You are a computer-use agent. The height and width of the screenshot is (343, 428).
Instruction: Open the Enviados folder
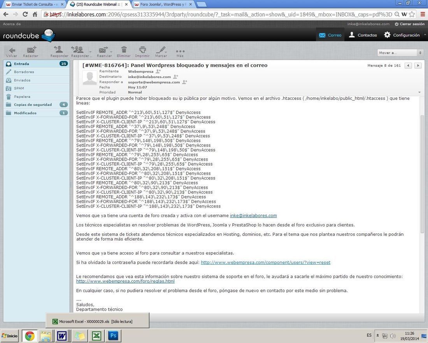[x=36, y=80]
